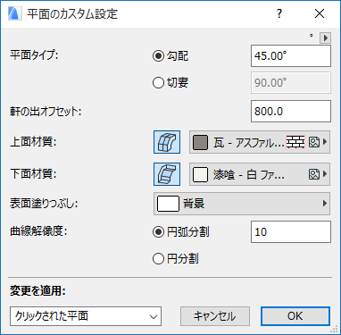This screenshot has height=335, width=341.
Task: Click the arc division value field 10
Action: 291,232
